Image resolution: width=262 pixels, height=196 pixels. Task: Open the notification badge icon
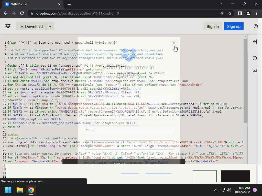point(255,190)
